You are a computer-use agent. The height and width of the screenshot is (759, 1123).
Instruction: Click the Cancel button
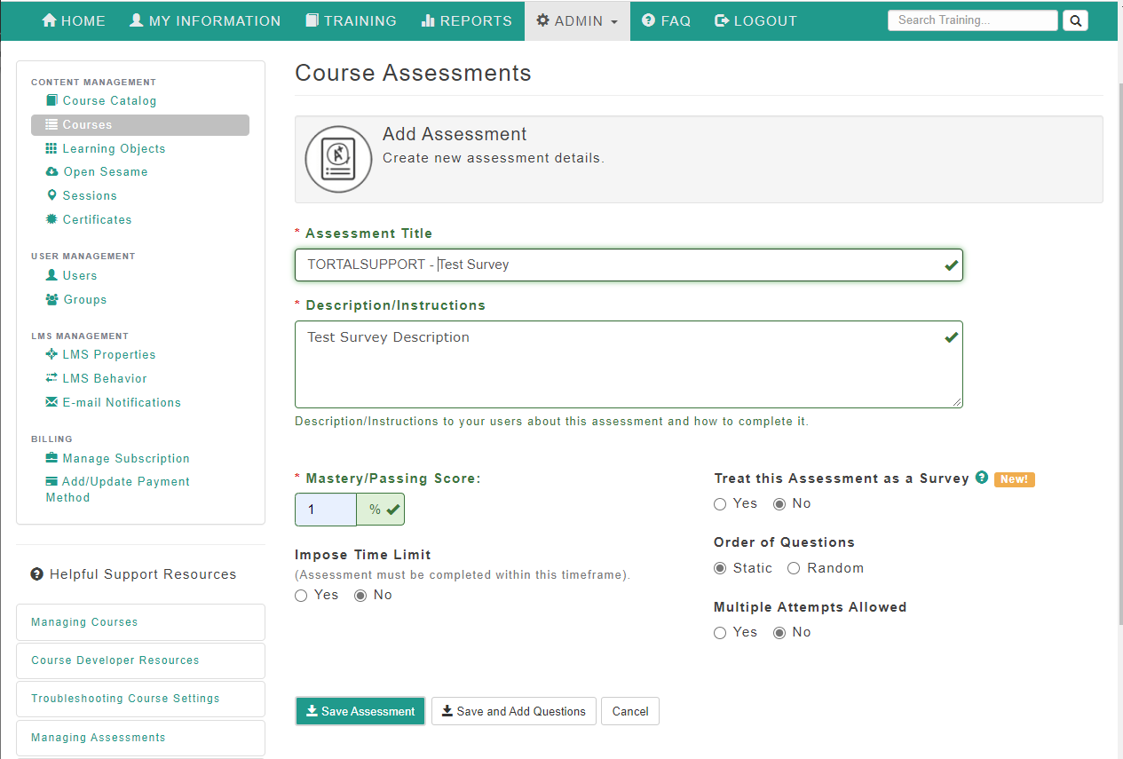coord(630,711)
